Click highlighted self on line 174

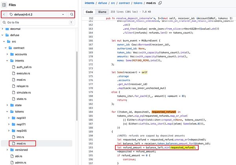(x=144, y=72)
